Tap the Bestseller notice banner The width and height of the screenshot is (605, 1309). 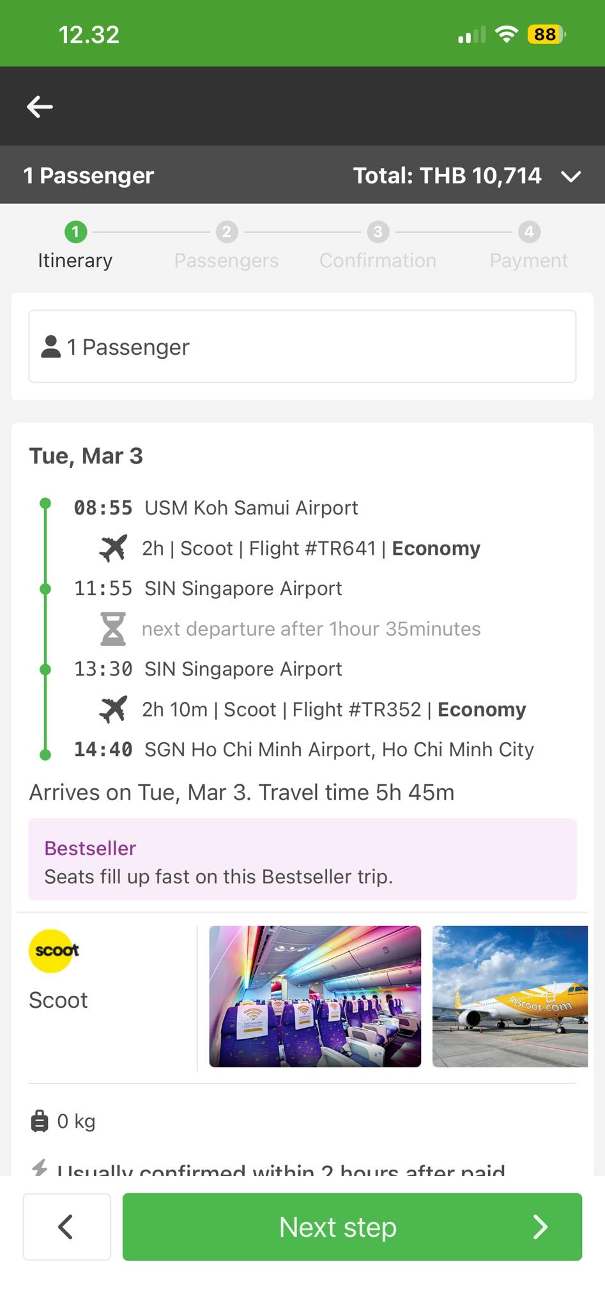302,860
